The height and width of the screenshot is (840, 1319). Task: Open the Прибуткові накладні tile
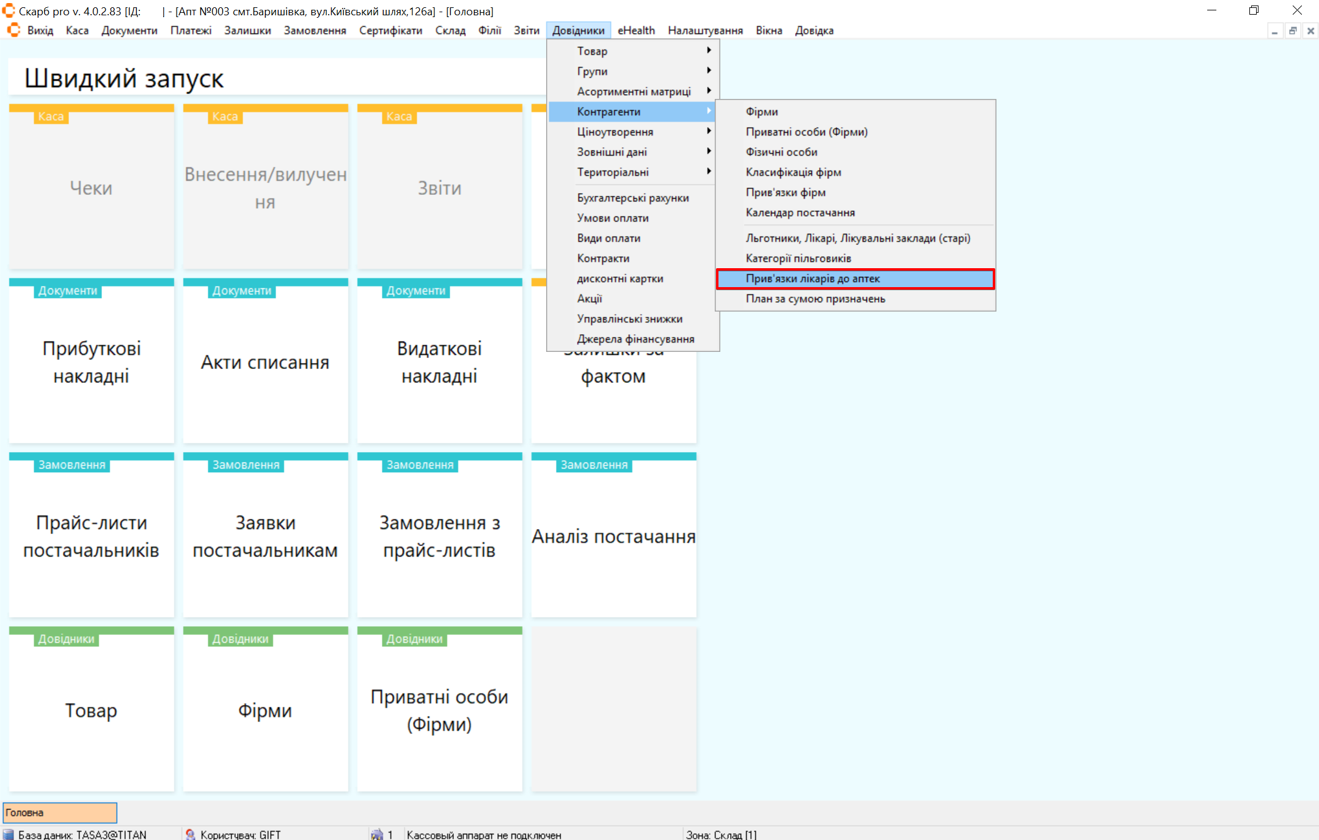[92, 362]
